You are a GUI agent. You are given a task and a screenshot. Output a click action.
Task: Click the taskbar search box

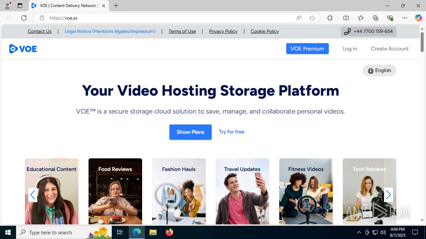[x=64, y=232]
